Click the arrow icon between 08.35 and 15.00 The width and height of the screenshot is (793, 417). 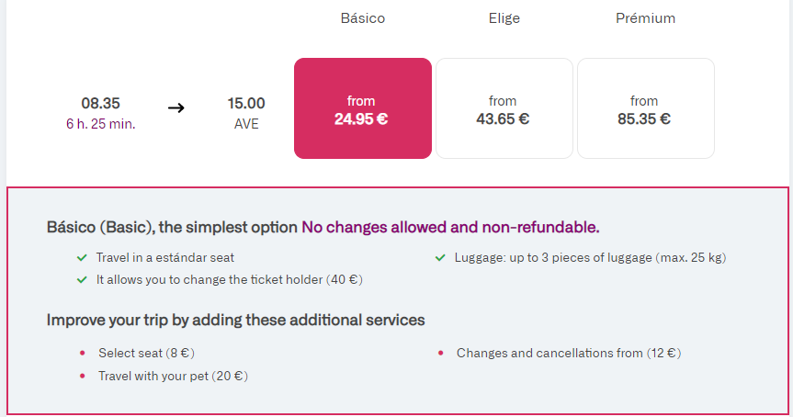(x=176, y=107)
